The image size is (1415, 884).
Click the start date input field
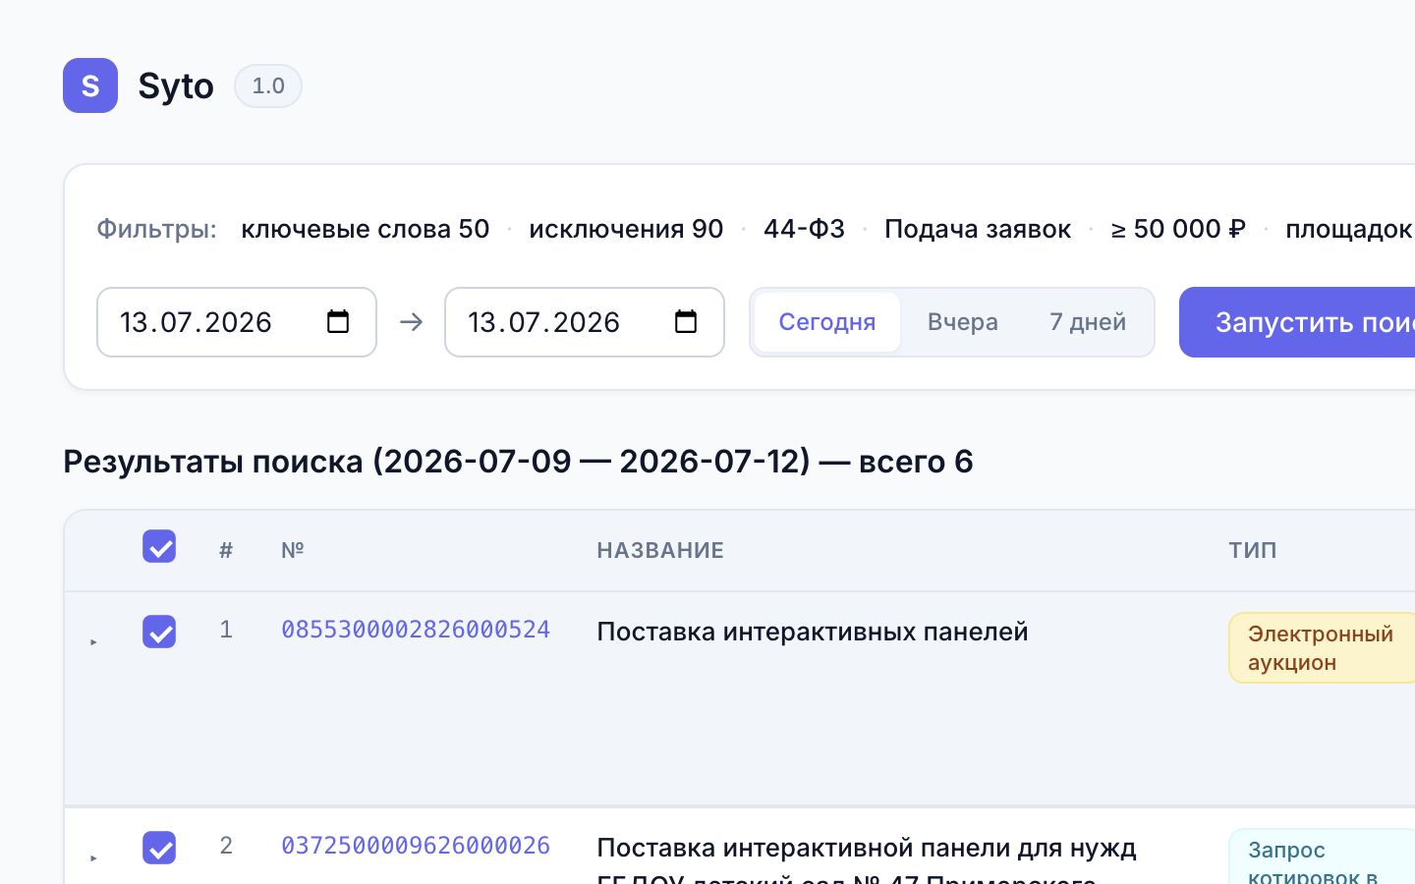point(237,322)
